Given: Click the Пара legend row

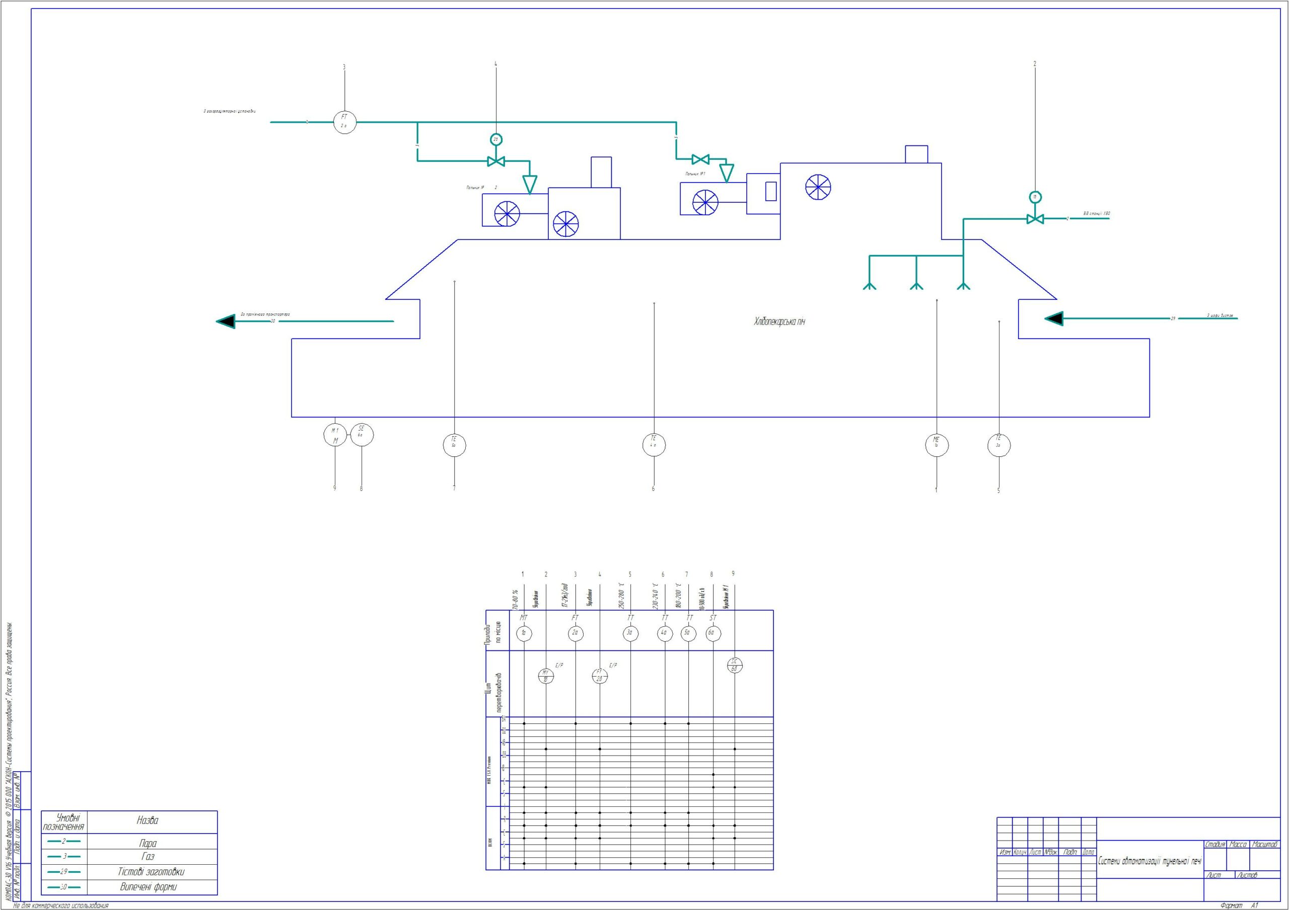Looking at the screenshot, I should point(129,842).
